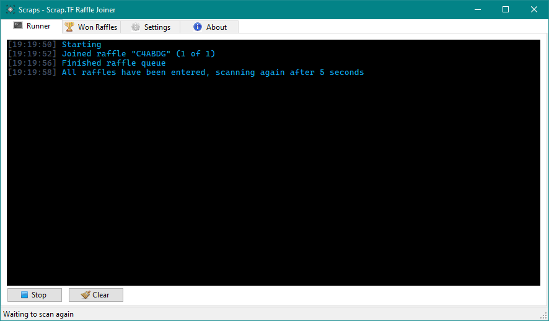The width and height of the screenshot is (549, 321).
Task: Open the Won Raffles tab
Action: [91, 27]
